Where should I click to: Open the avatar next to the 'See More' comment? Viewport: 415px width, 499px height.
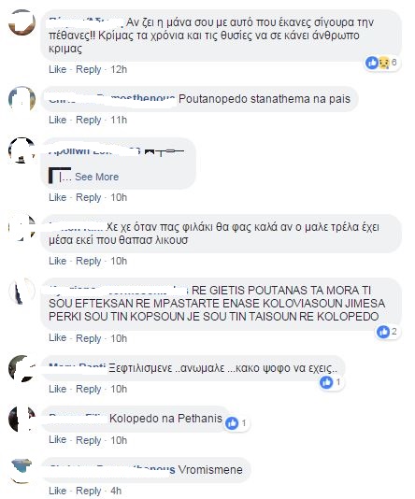21,150
